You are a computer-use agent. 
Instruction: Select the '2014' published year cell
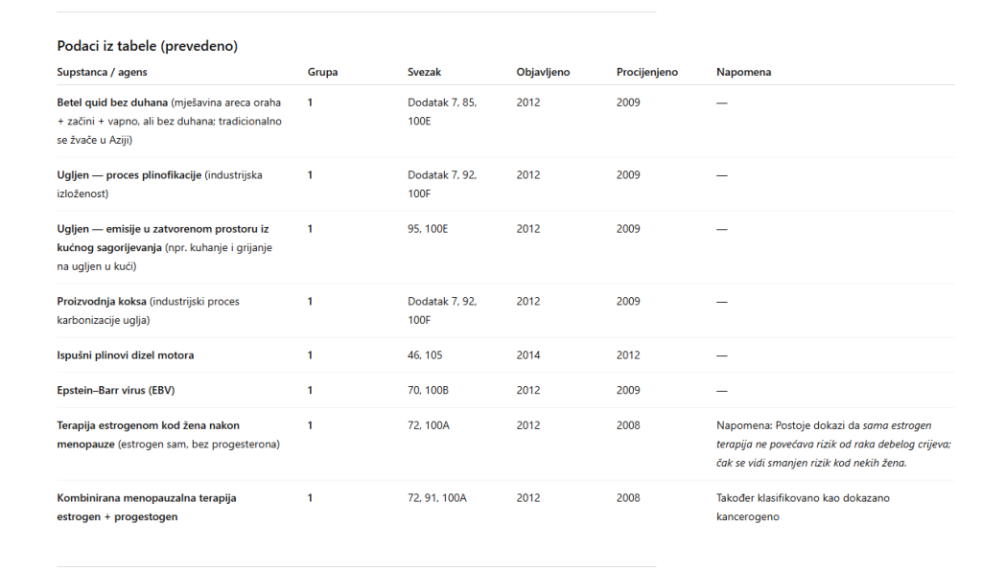tap(527, 355)
